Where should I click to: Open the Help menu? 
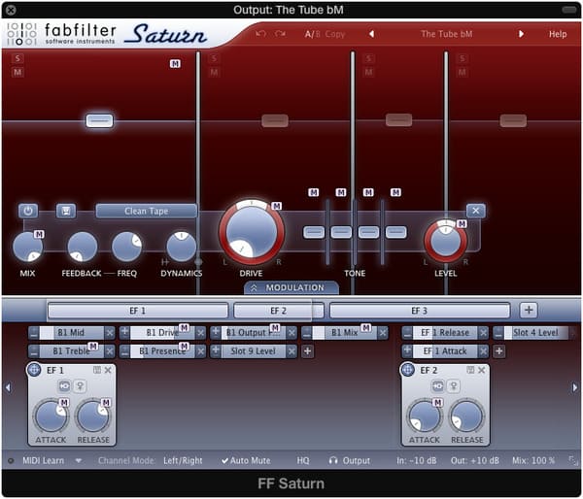point(557,34)
